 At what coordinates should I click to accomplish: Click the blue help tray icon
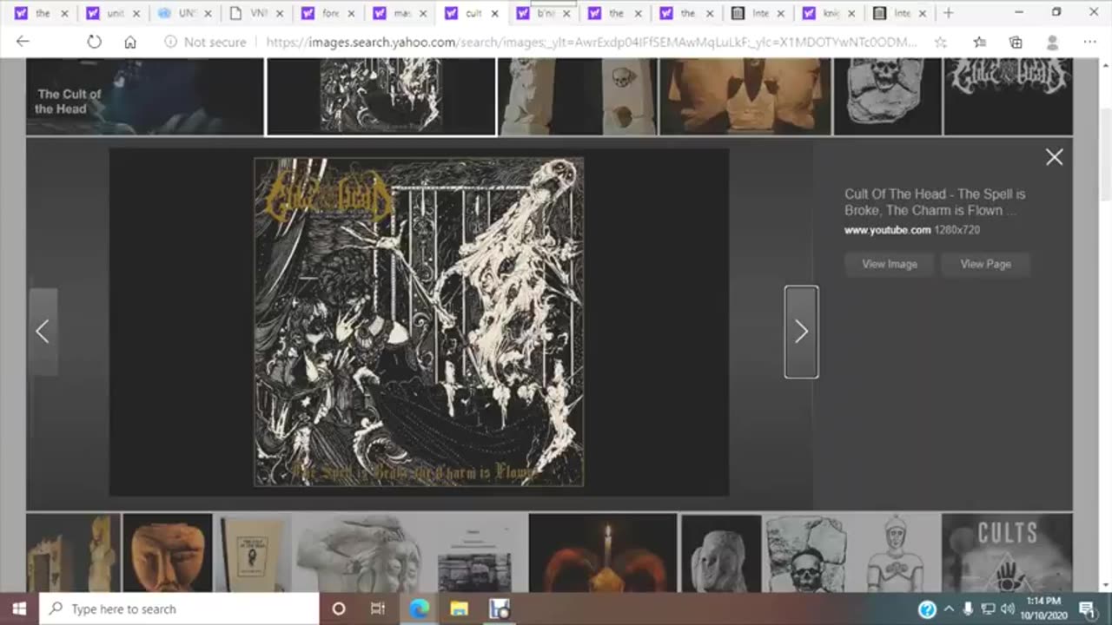click(927, 609)
